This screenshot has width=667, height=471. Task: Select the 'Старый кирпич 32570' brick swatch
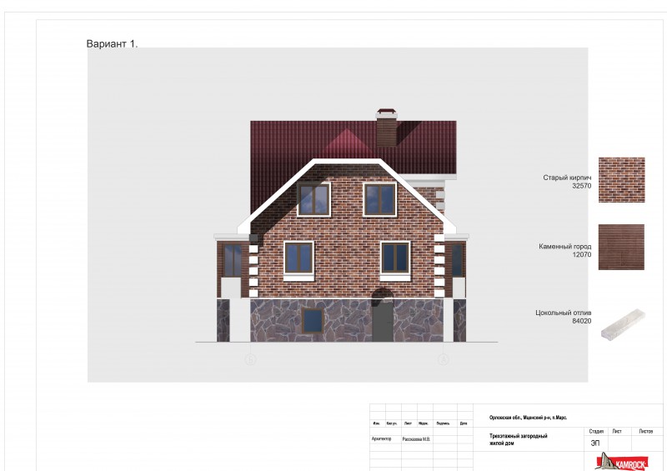point(621,180)
